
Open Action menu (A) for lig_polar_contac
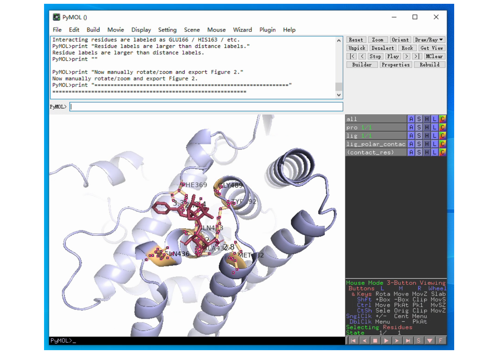411,144
